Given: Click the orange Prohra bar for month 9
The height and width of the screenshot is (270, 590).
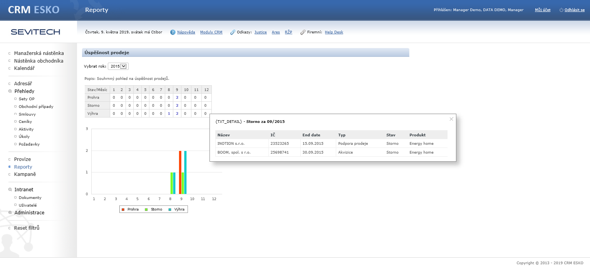Looking at the screenshot, I should click(180, 172).
